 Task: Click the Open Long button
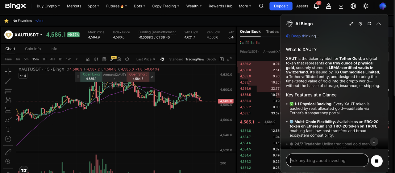91,77
